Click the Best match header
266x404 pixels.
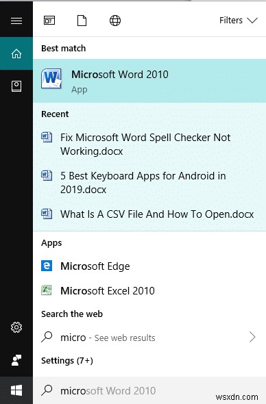[63, 48]
